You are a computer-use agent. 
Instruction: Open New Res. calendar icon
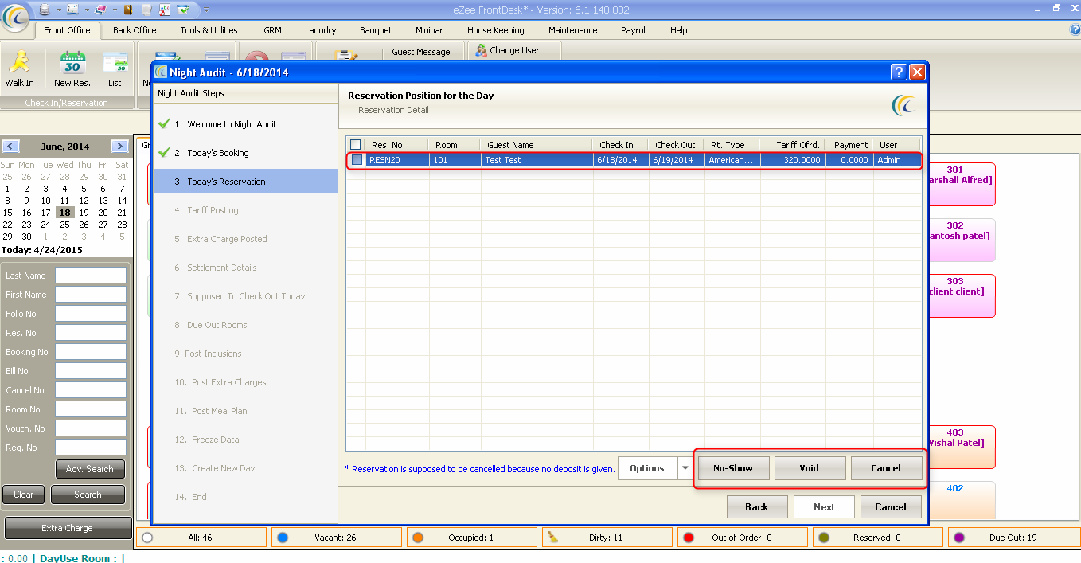72,62
